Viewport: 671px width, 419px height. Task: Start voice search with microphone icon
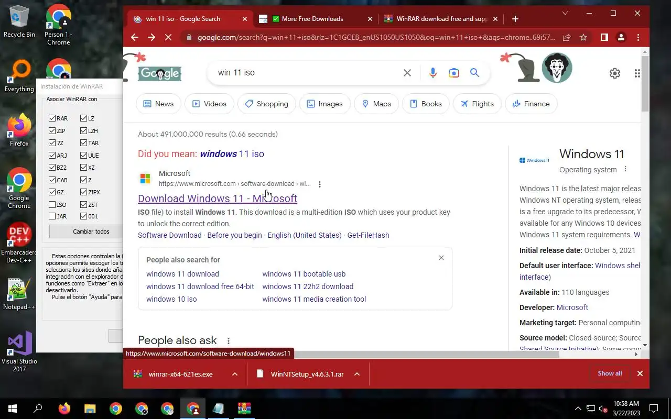433,73
